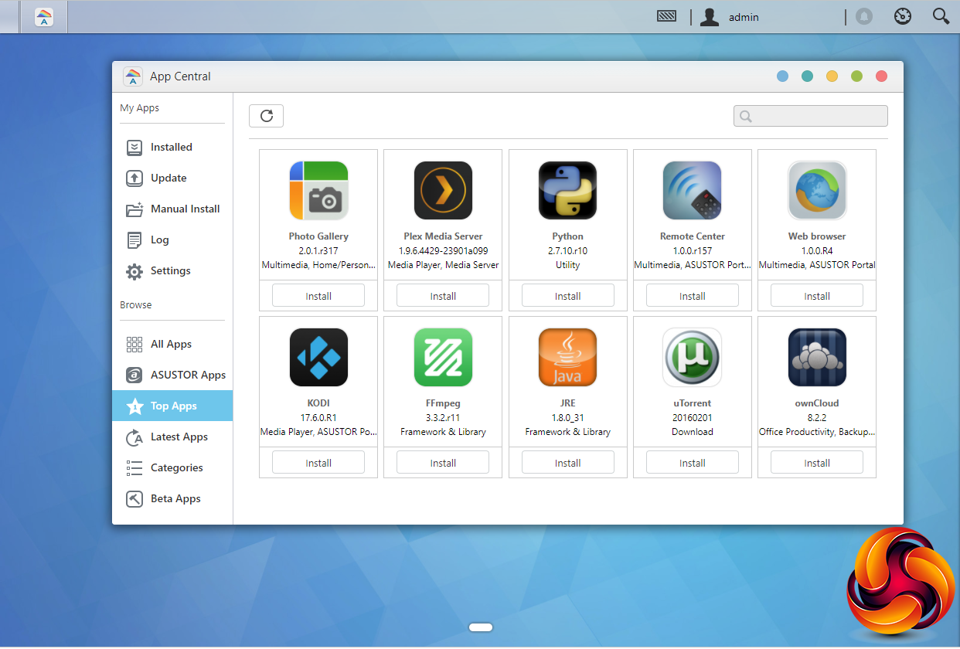Open App Central Settings

click(x=169, y=270)
